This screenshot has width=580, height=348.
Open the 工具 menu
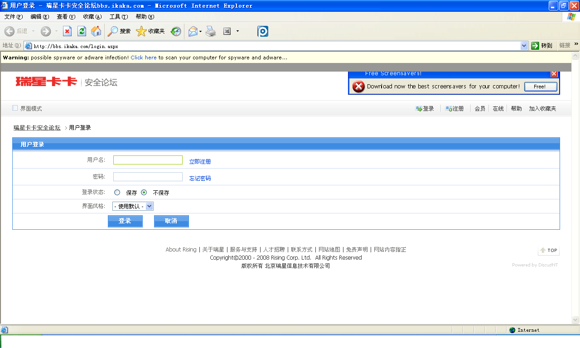(x=119, y=17)
